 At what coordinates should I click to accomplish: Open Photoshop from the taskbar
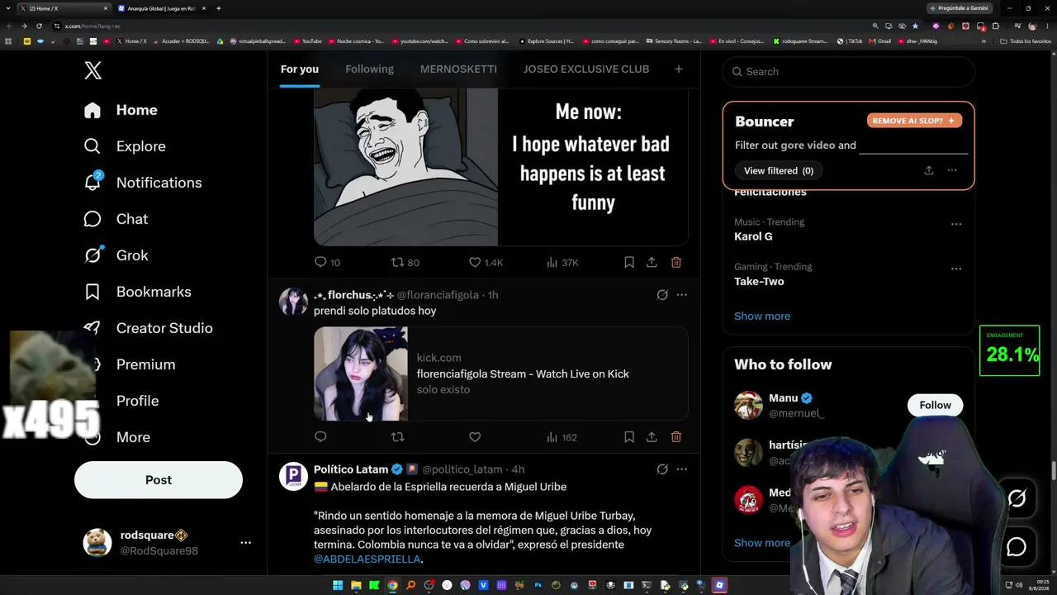click(538, 586)
